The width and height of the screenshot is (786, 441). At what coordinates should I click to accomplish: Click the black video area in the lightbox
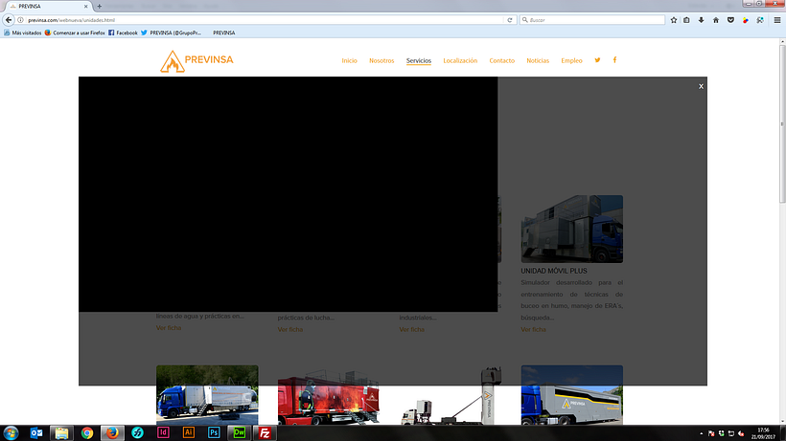pos(289,194)
